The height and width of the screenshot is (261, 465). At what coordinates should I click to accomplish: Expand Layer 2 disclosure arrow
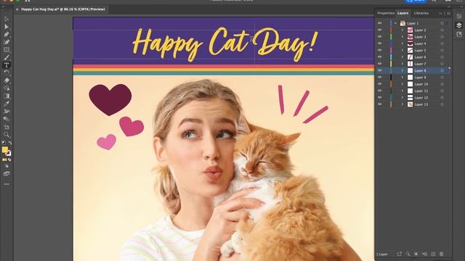click(x=403, y=30)
